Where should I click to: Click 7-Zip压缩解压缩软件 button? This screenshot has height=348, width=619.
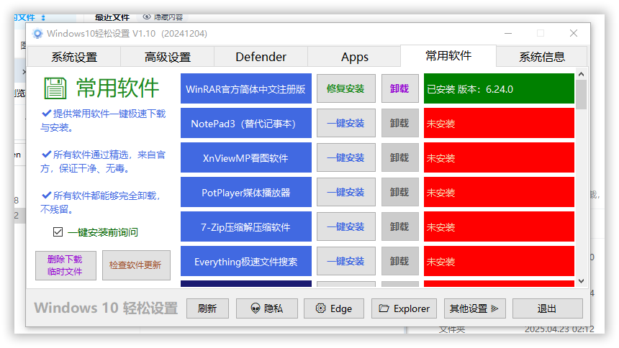246,227
